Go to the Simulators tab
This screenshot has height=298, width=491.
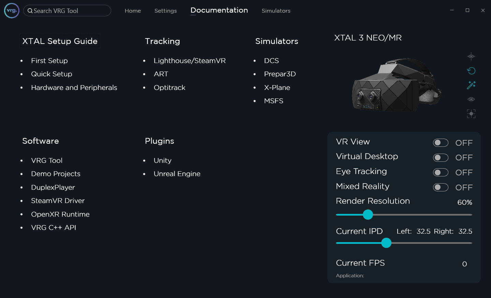[276, 11]
